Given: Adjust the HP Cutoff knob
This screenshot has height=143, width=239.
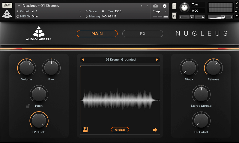Looking at the screenshot, I should (x=201, y=120).
